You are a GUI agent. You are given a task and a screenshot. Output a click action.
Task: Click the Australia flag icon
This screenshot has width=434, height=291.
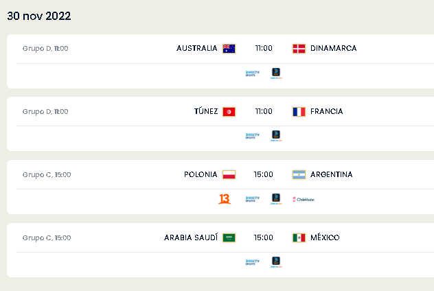click(x=229, y=49)
